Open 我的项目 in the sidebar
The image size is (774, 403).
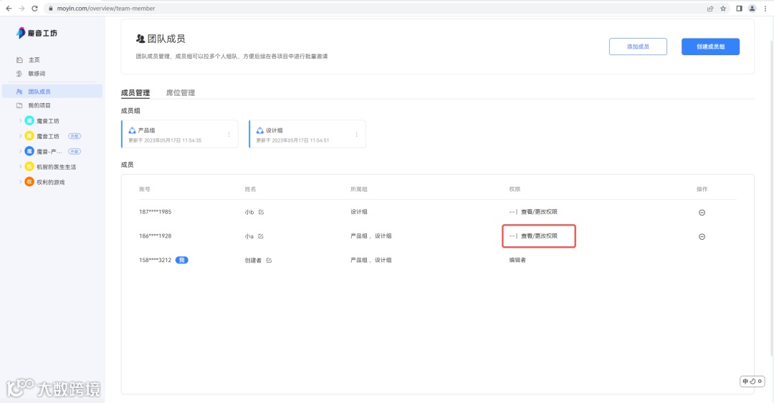click(x=39, y=105)
